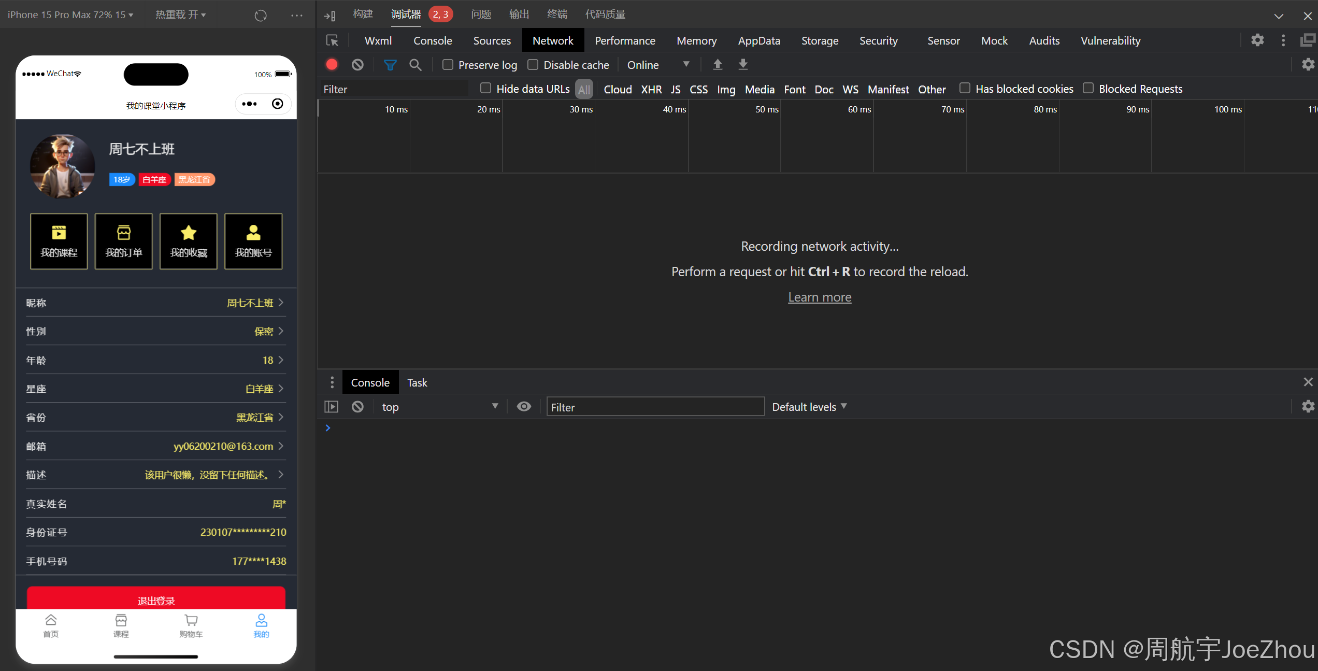Click the export HAR download arrow

pyautogui.click(x=743, y=64)
